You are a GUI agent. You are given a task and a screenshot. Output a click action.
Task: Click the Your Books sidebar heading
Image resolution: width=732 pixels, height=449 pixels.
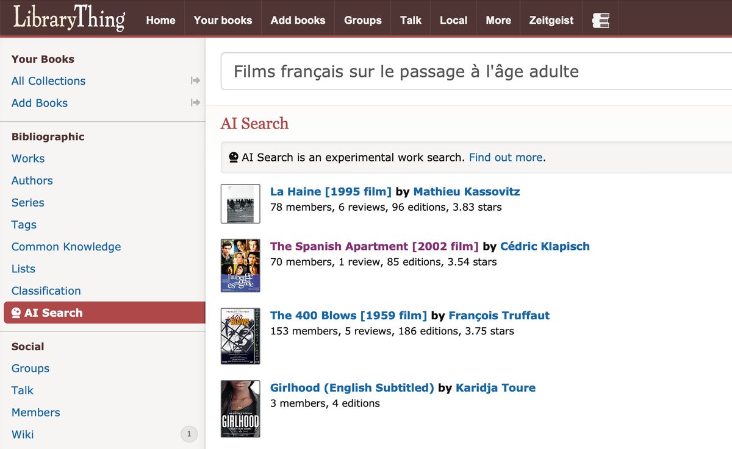click(x=43, y=59)
